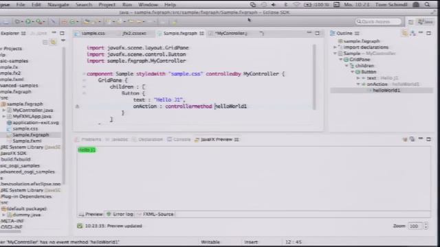Open the Explorer view menu triangle

63,41
